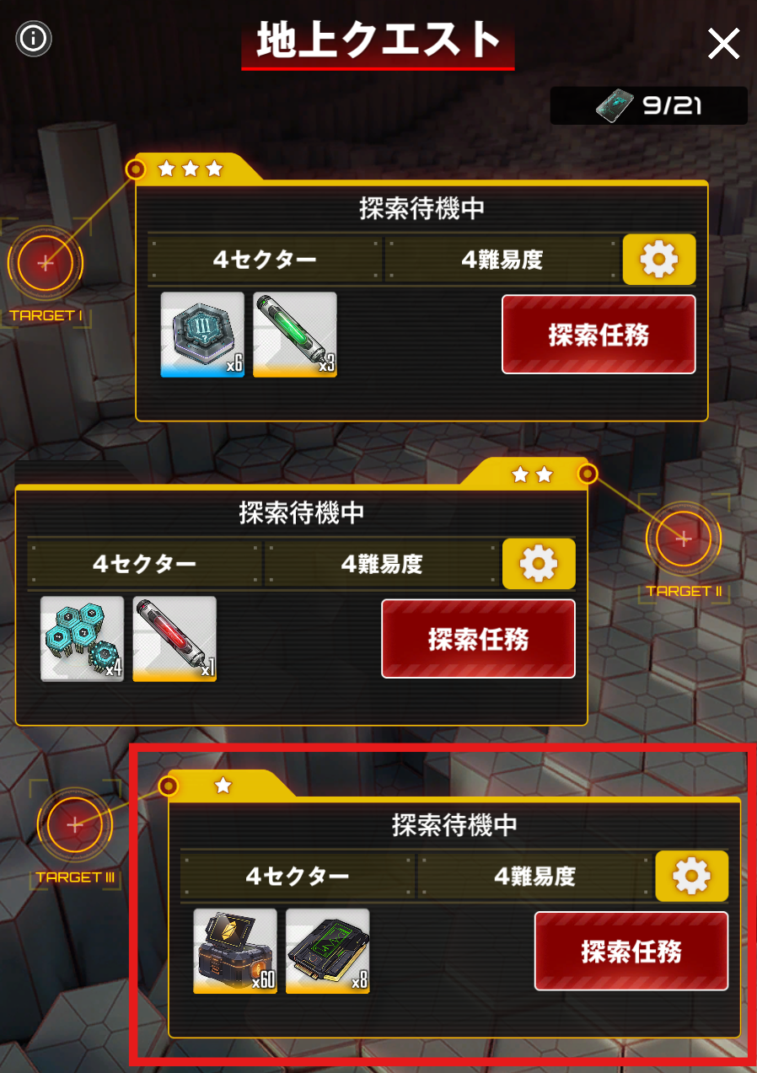View the green vial x3 reward

pyautogui.click(x=295, y=335)
